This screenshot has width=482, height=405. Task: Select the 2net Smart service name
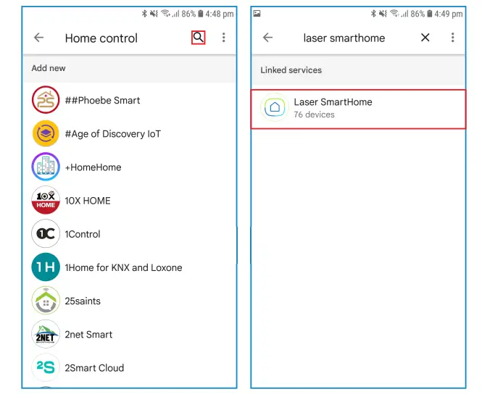(x=88, y=334)
